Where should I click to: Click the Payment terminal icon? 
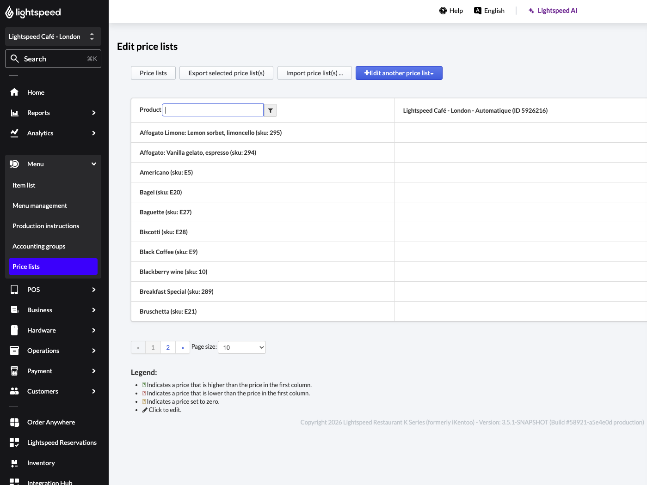pyautogui.click(x=14, y=371)
